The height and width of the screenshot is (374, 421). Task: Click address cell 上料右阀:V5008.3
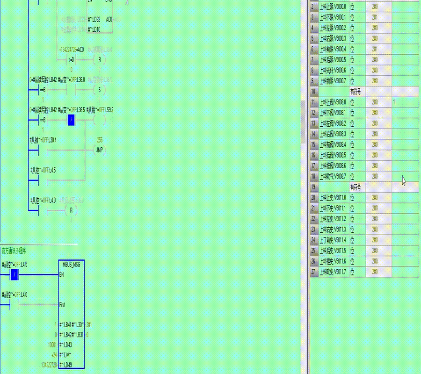pos(334,134)
